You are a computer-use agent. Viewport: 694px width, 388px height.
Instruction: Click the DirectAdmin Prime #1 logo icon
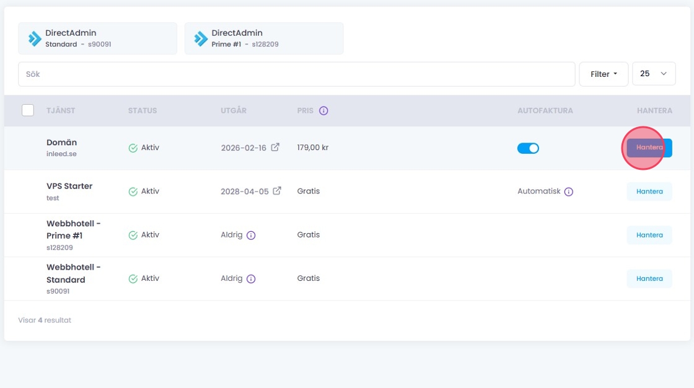tap(201, 38)
